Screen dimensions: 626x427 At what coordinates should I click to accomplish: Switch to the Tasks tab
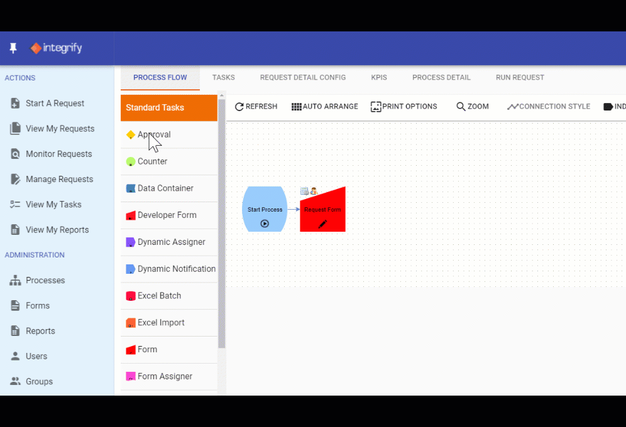pos(224,78)
